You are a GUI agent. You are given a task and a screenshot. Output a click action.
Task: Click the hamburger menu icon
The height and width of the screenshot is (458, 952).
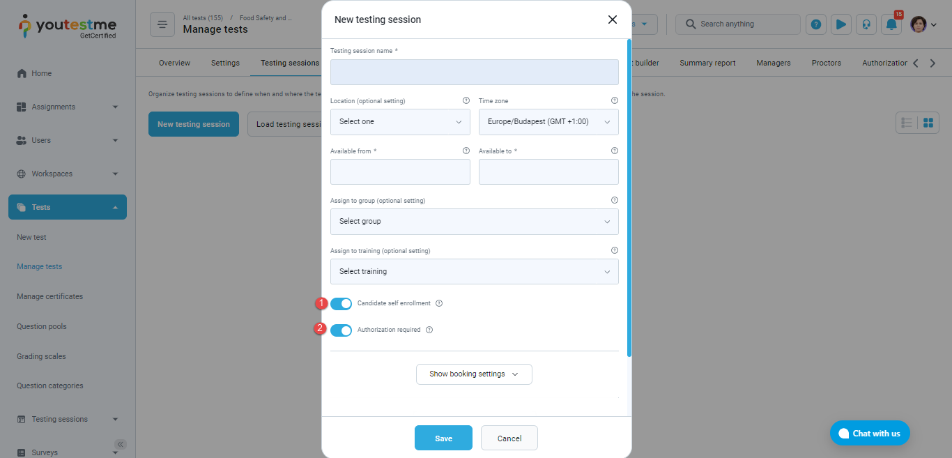coord(162,24)
